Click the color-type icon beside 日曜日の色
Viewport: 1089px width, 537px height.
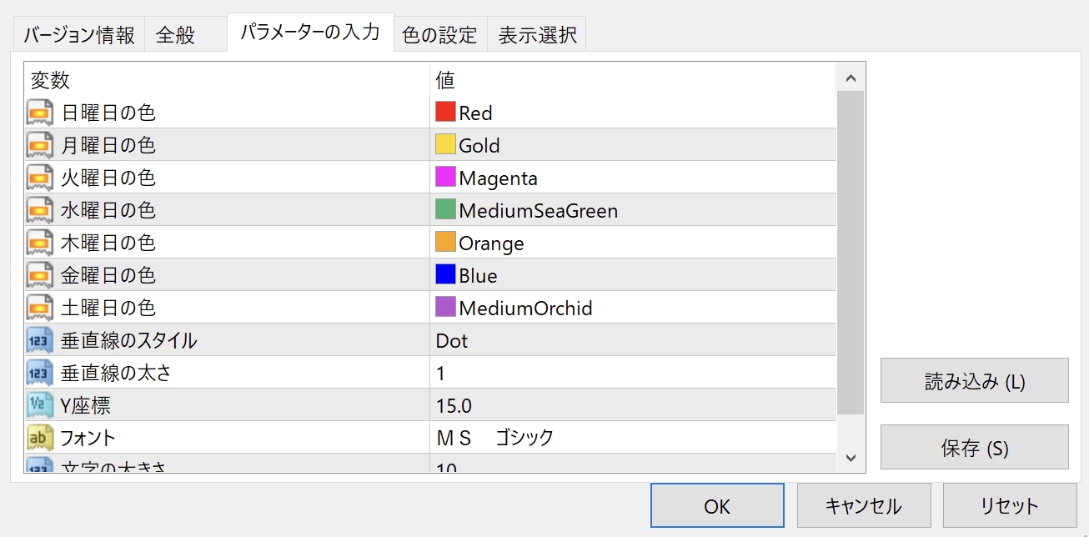[38, 113]
